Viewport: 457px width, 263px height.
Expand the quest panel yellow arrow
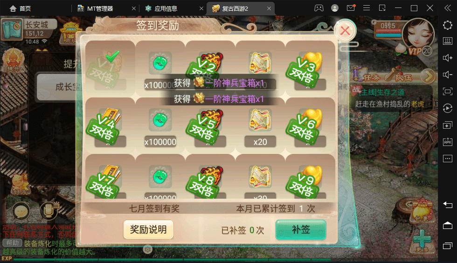[428, 76]
